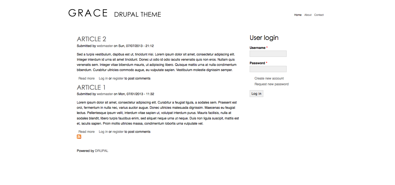Click Article 2 paragraph starting Sed a turpis
The height and width of the screenshot is (185, 395).
pyautogui.click(x=157, y=62)
